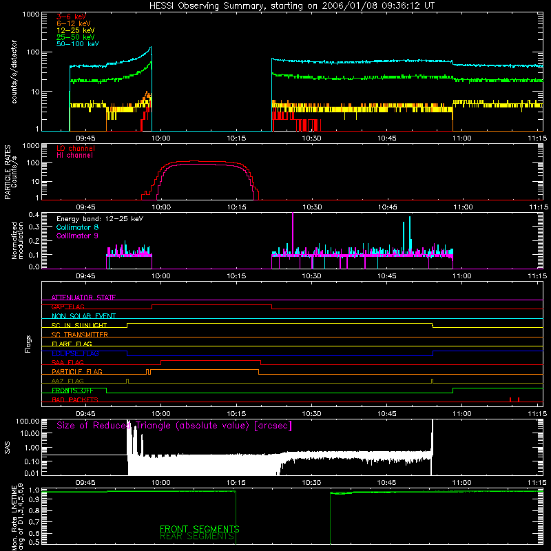Click the ECLIPSE_FLAG label
Viewport: 551px width, 551px height.
point(75,353)
